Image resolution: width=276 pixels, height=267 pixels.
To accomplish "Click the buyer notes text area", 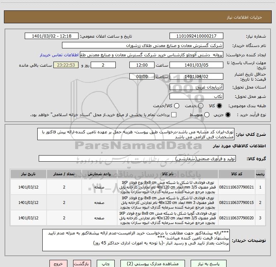I will point(136,240).
